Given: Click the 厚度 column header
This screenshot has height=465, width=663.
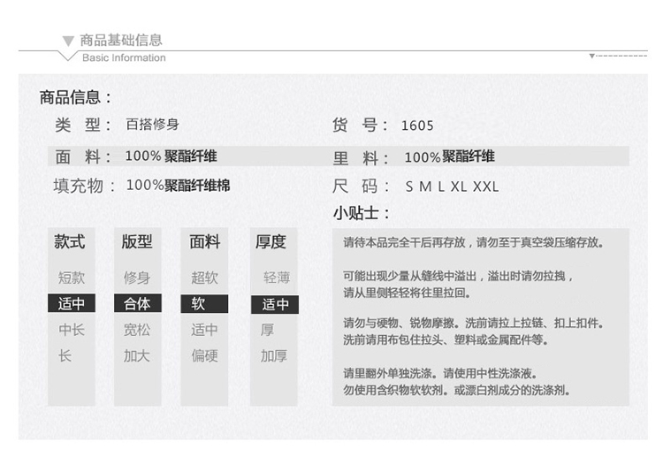Looking at the screenshot, I should click(x=271, y=241).
